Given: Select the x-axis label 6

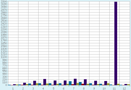Looking at the screenshot, I should pos(63,88).
